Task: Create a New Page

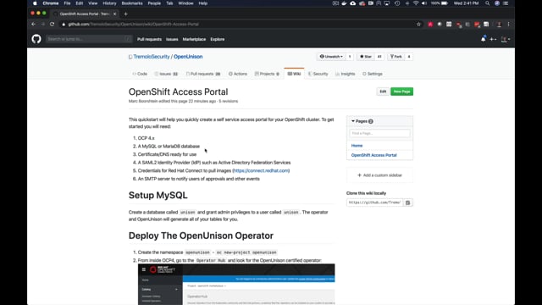Action: (x=401, y=91)
